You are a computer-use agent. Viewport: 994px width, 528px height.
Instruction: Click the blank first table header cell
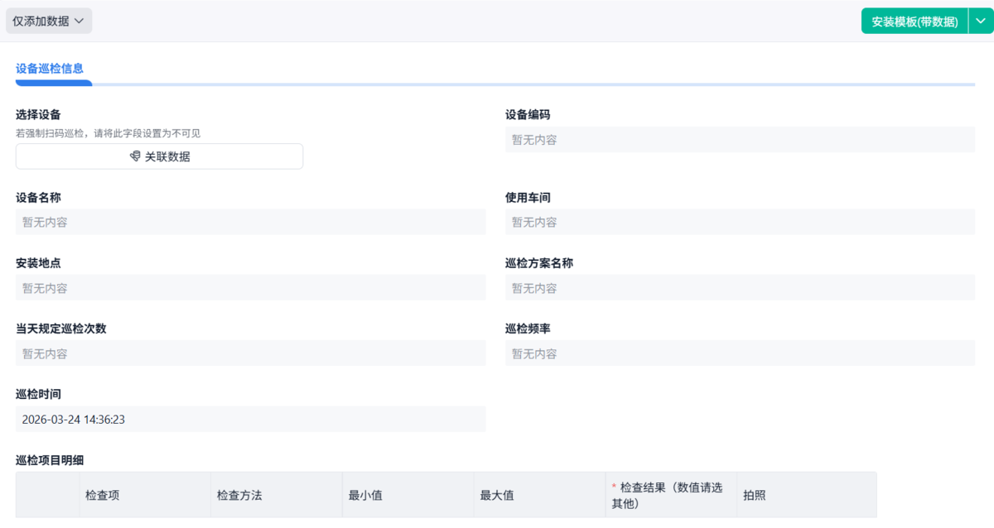[48, 495]
